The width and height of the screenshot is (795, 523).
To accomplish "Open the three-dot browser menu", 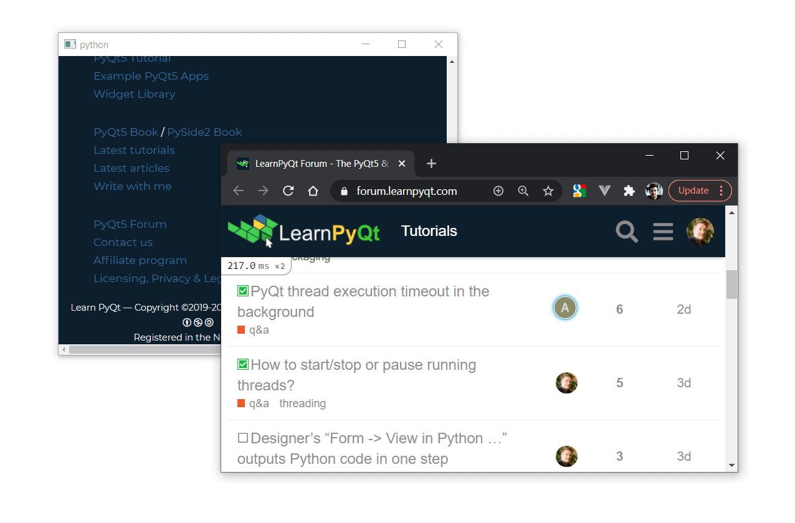I will [721, 191].
